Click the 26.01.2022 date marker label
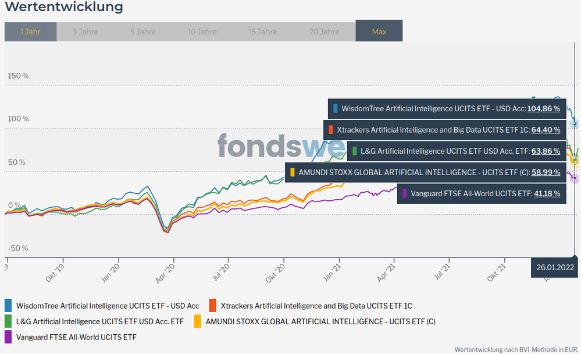The height and width of the screenshot is (354, 581). coord(555,268)
